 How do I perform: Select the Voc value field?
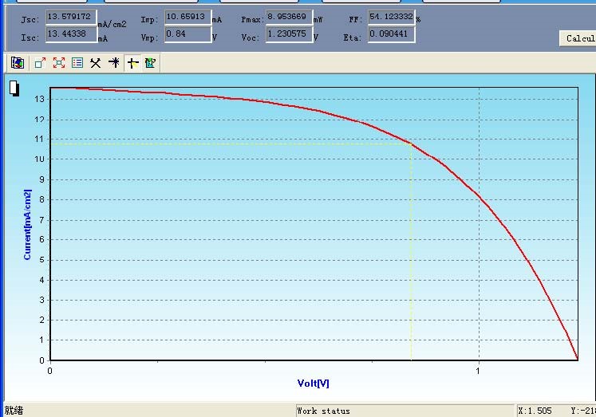point(288,33)
